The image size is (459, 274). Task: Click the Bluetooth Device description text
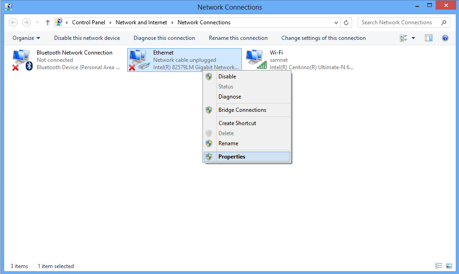coord(78,67)
